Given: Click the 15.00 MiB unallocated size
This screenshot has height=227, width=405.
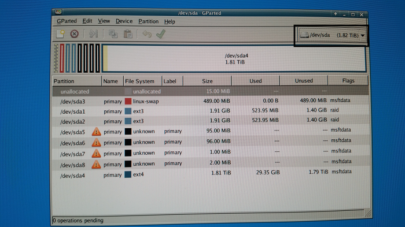Looking at the screenshot, I should tap(218, 91).
